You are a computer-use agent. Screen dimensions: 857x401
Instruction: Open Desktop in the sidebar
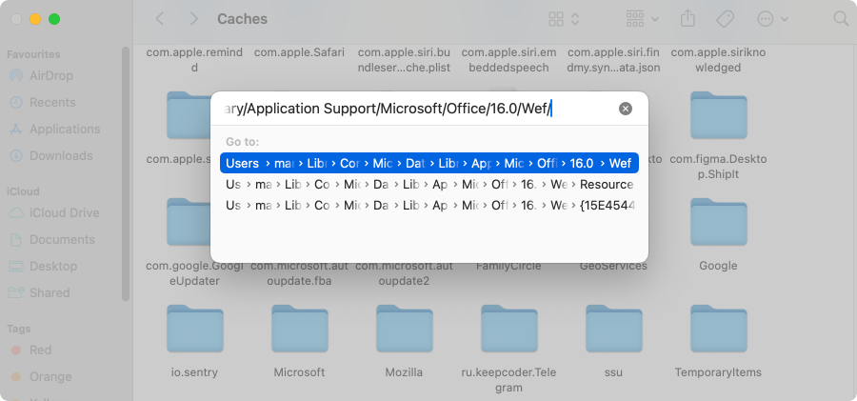click(53, 266)
